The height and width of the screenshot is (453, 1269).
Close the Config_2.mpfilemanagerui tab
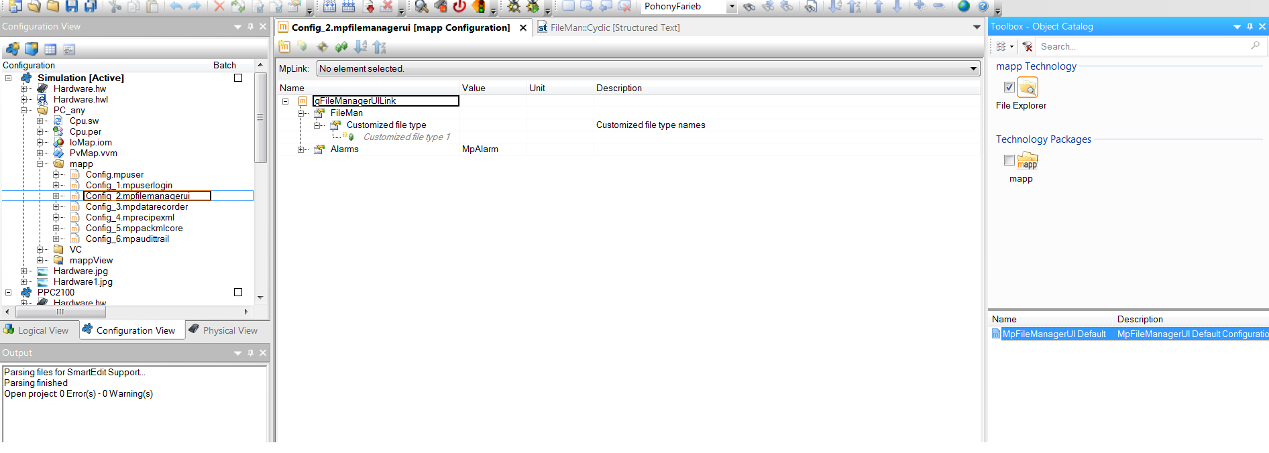[x=523, y=27]
